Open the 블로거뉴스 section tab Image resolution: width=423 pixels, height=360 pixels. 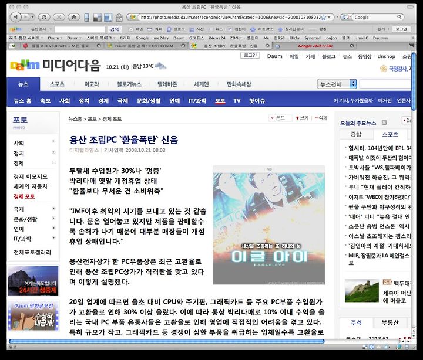click(129, 84)
